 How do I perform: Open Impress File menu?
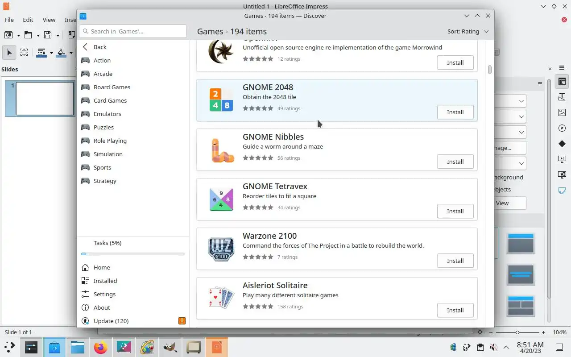9,20
